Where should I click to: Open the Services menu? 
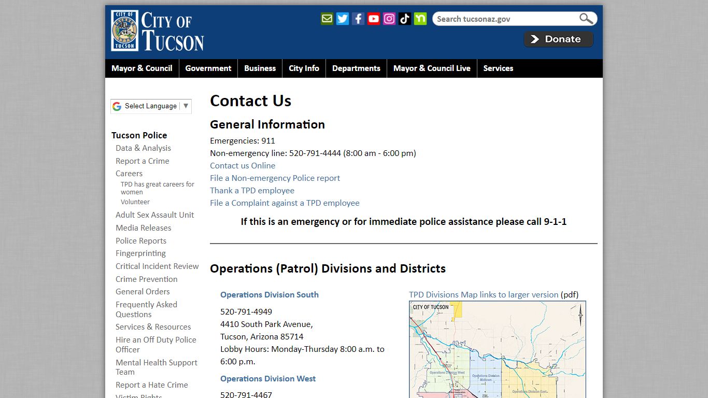pyautogui.click(x=498, y=68)
